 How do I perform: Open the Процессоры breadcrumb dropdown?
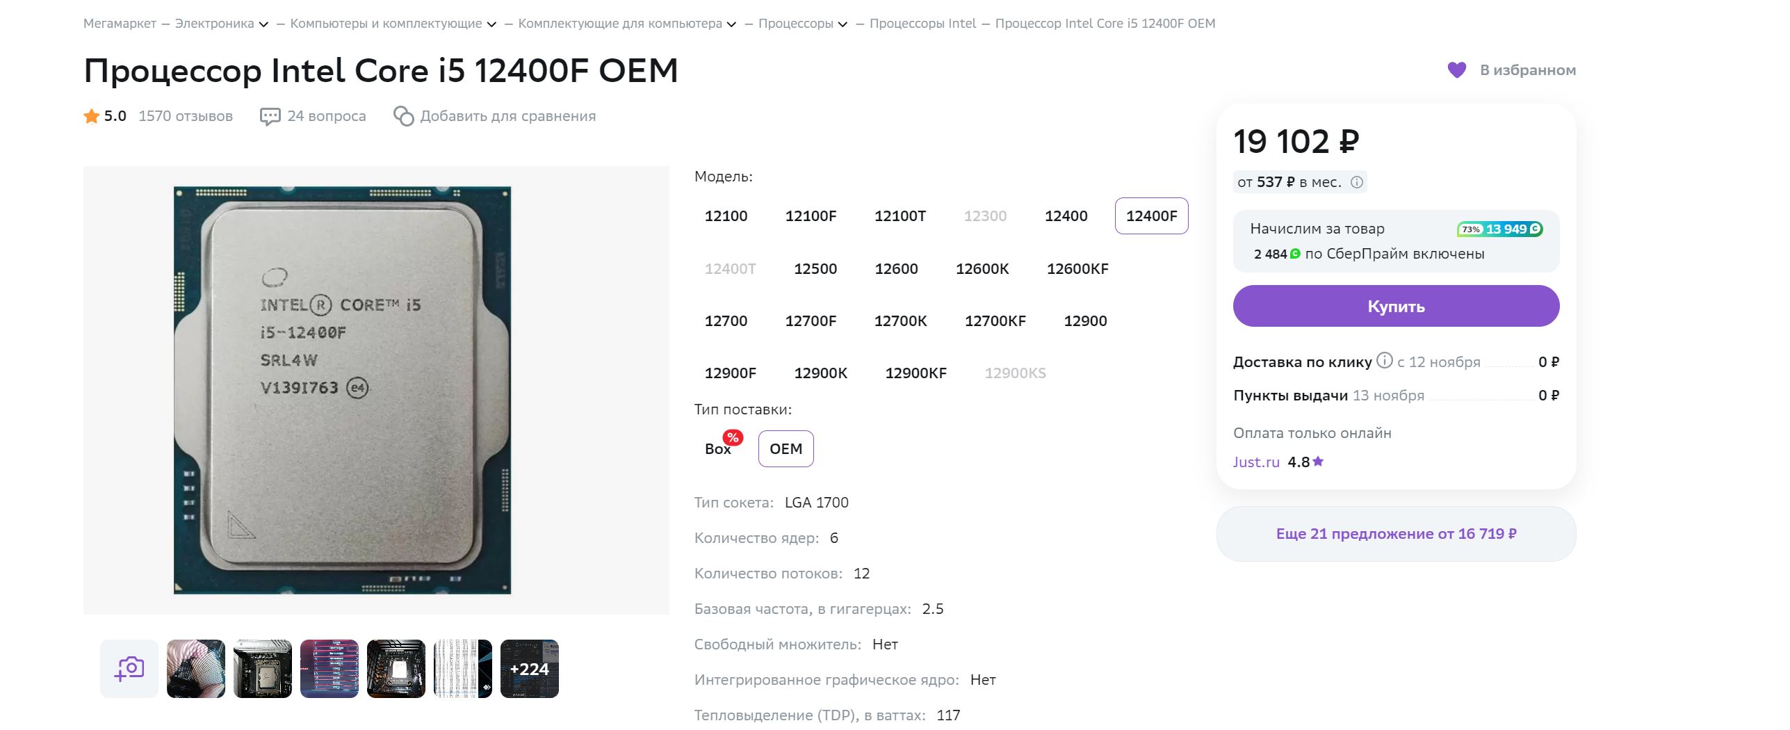point(843,24)
